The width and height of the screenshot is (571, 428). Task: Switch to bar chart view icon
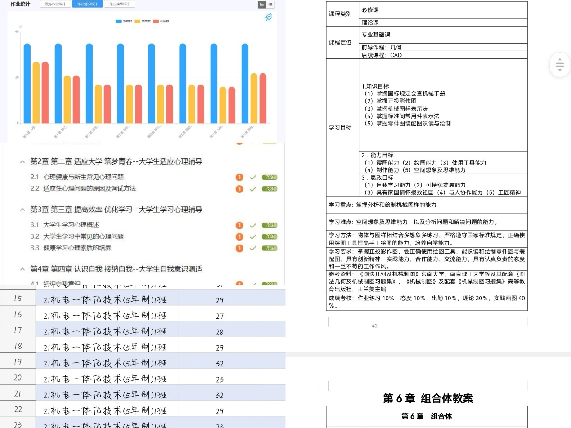pos(261,4)
